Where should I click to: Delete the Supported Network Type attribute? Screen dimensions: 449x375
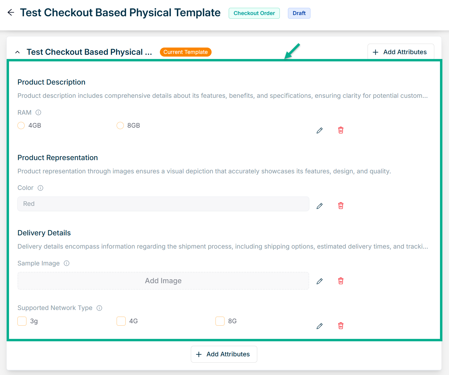341,326
